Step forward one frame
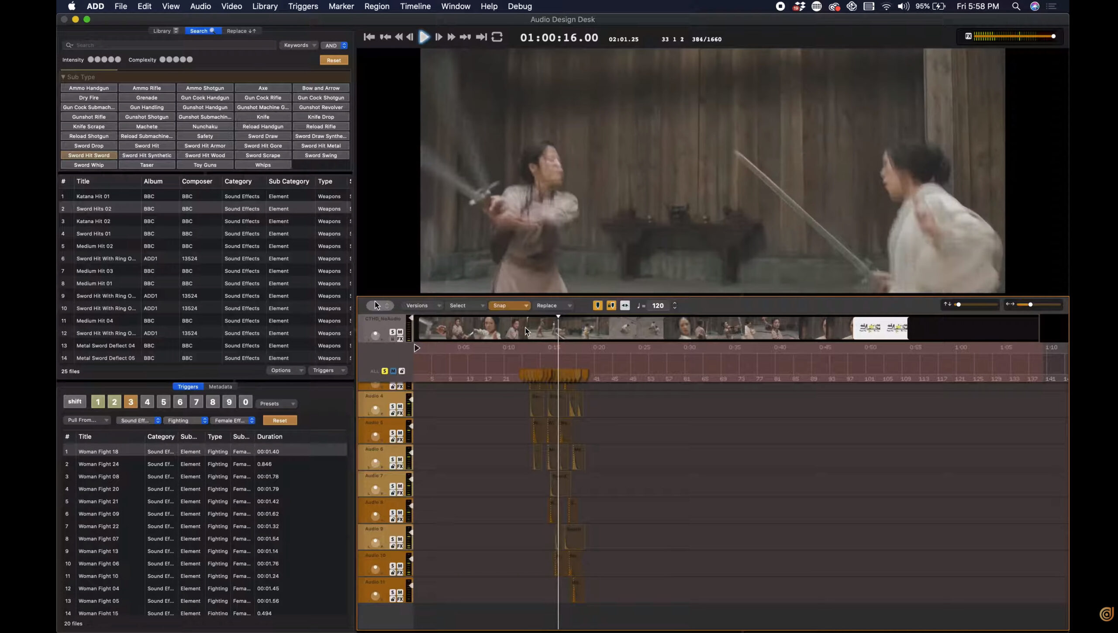 tap(439, 37)
